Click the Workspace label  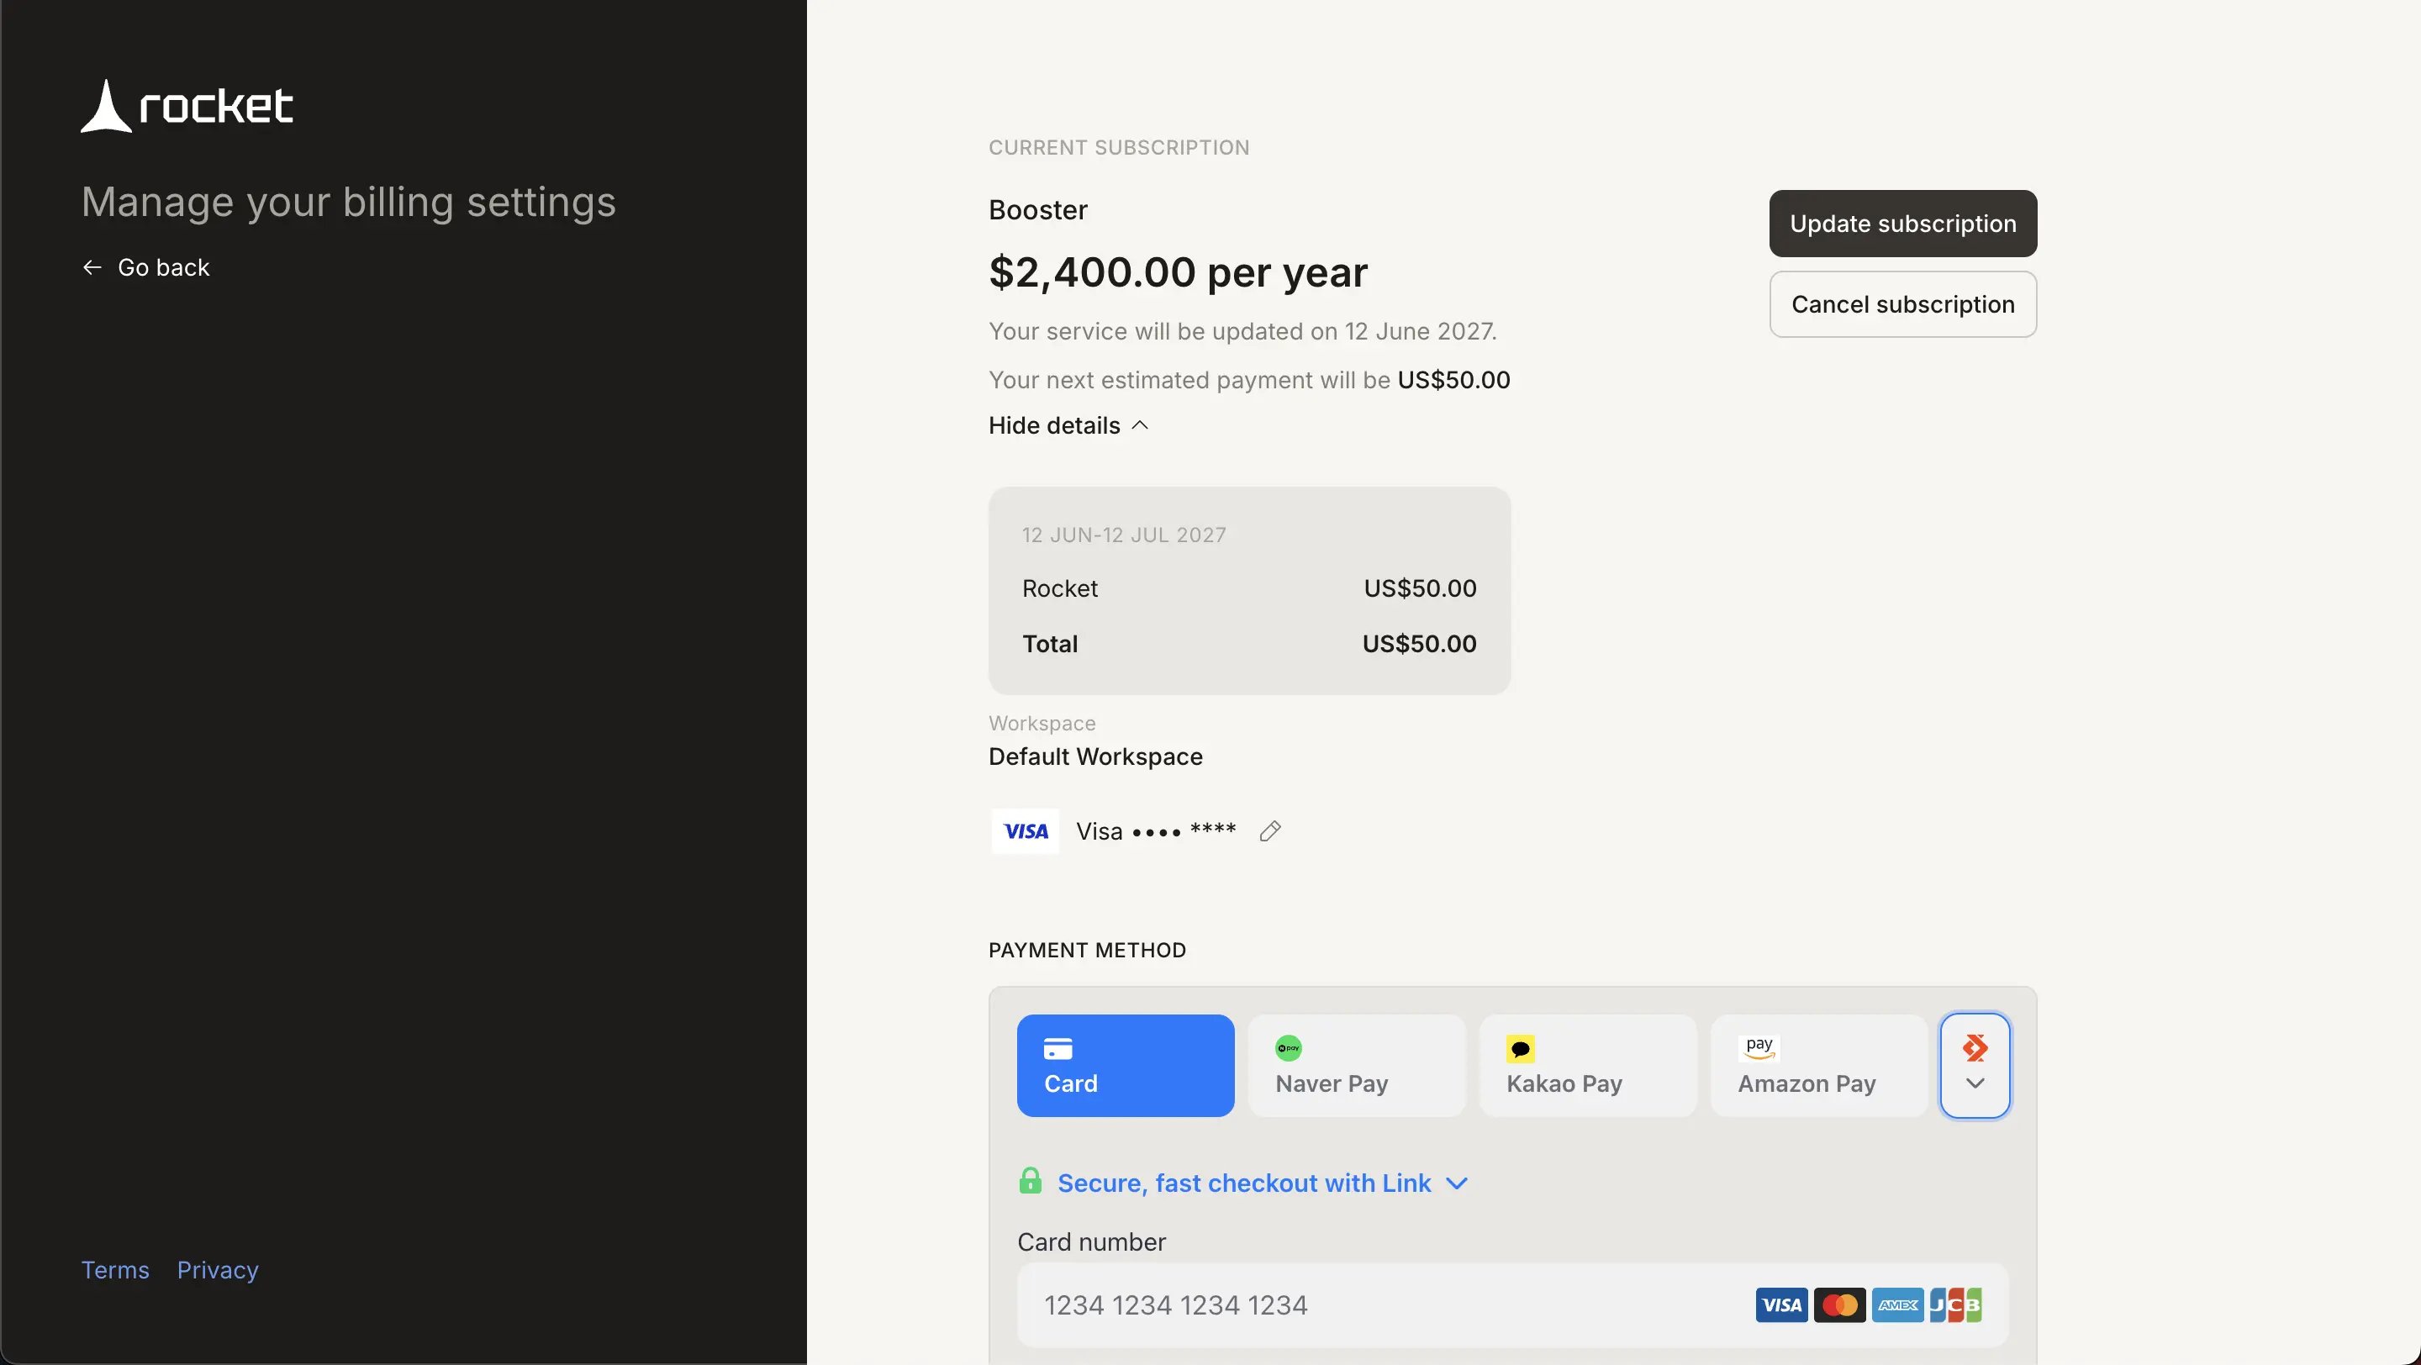tap(1042, 724)
